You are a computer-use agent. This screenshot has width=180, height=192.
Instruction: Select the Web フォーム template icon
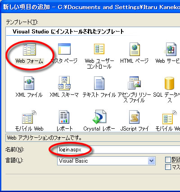click(29, 49)
